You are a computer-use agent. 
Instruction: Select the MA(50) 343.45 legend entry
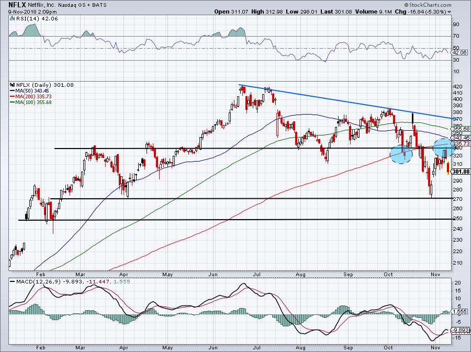pyautogui.click(x=29, y=90)
